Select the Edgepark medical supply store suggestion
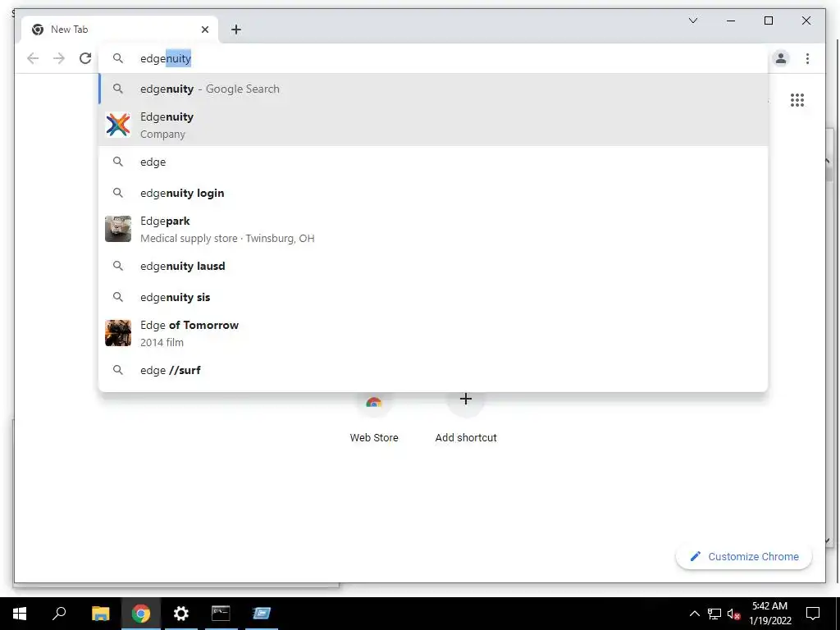840x630 pixels. [433, 230]
